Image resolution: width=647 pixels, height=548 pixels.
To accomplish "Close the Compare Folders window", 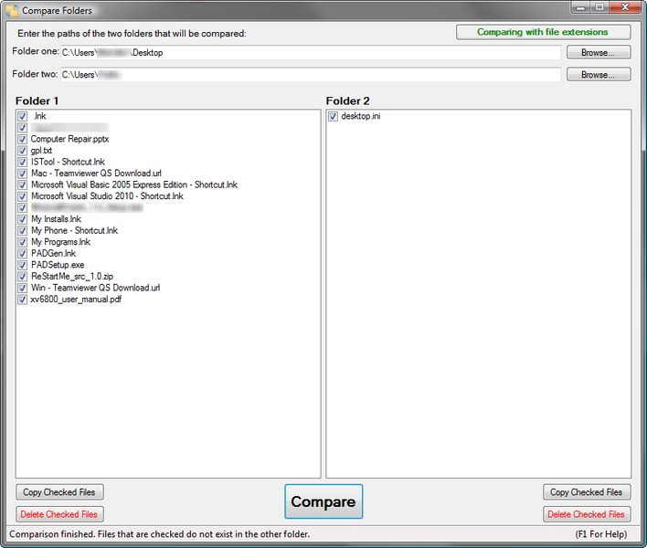I will tap(625, 7).
